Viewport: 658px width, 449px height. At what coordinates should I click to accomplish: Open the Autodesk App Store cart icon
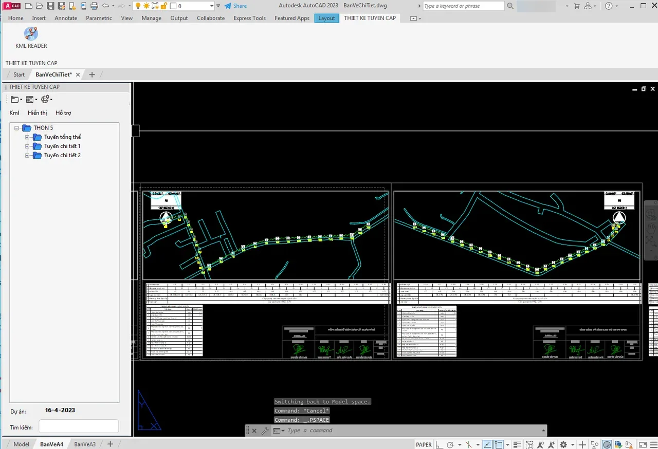point(576,6)
